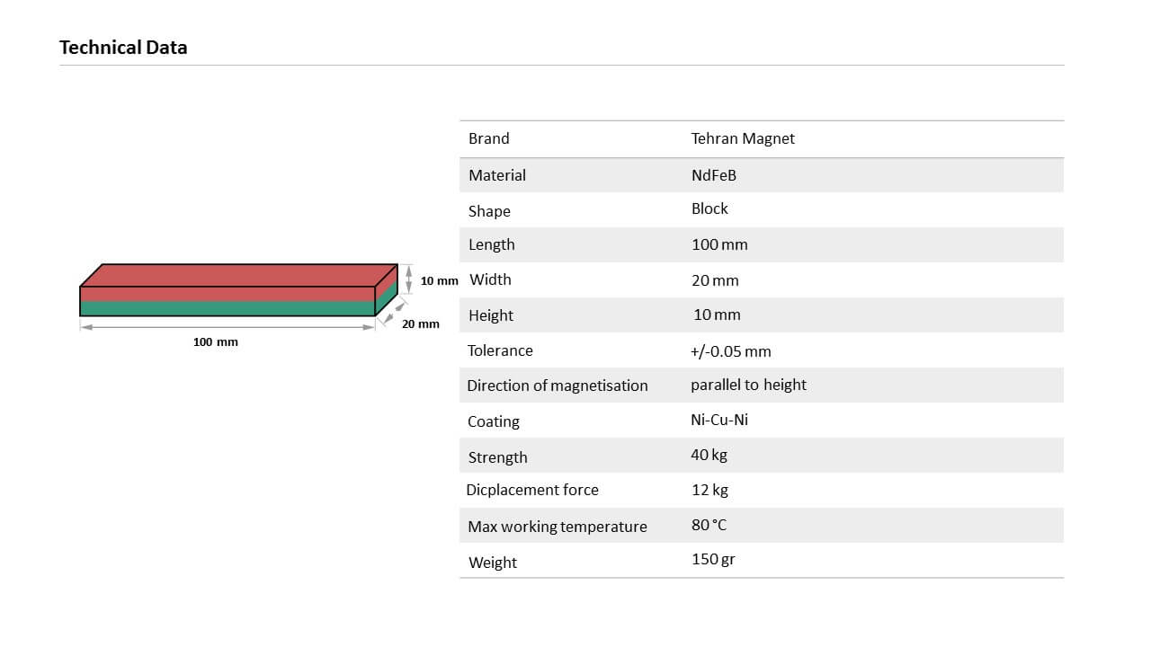Click the Technical Data heading
Screen dimensions: 1151x647
[123, 48]
